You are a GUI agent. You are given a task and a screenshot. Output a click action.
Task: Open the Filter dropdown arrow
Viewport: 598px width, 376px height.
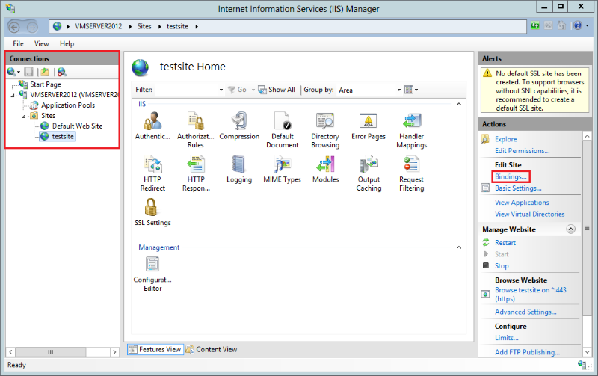pyautogui.click(x=221, y=90)
